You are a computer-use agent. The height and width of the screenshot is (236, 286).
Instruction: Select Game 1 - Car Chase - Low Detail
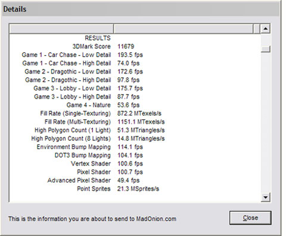66,55
